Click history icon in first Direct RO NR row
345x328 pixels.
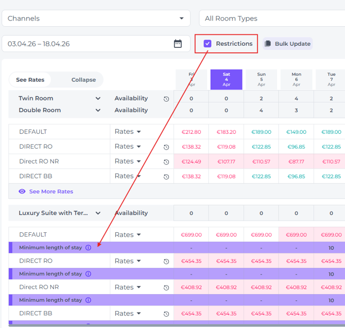coord(166,162)
